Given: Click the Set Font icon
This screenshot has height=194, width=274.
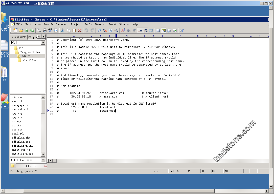Looking at the screenshot, I should coord(123,30).
